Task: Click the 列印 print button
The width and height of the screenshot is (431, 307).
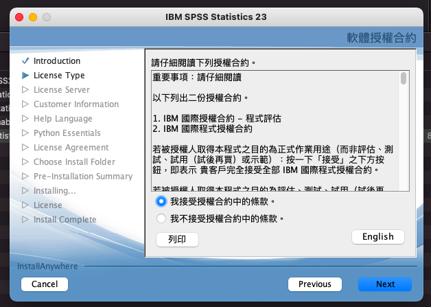Action: (x=177, y=239)
